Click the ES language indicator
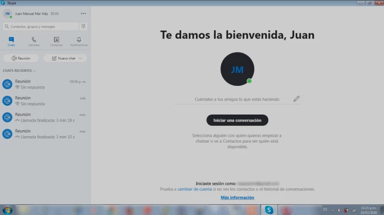Screen dimensions: 384x215 (325, 210)
